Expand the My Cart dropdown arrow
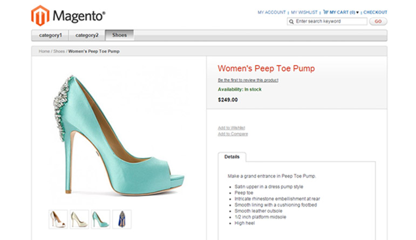The image size is (416, 240). tap(357, 12)
